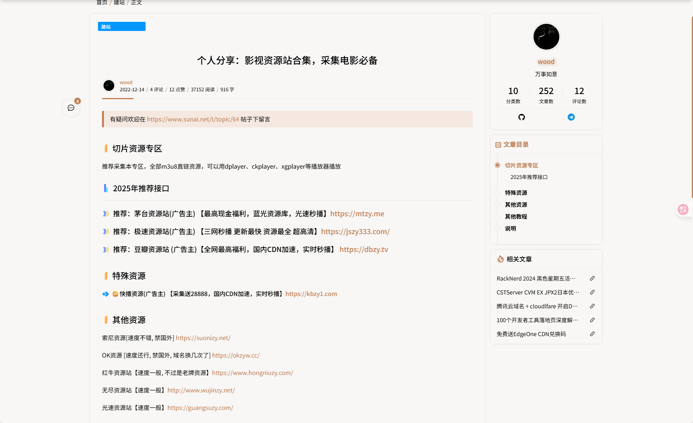Click link icon beside CSTServer CVM article

[x=592, y=292]
